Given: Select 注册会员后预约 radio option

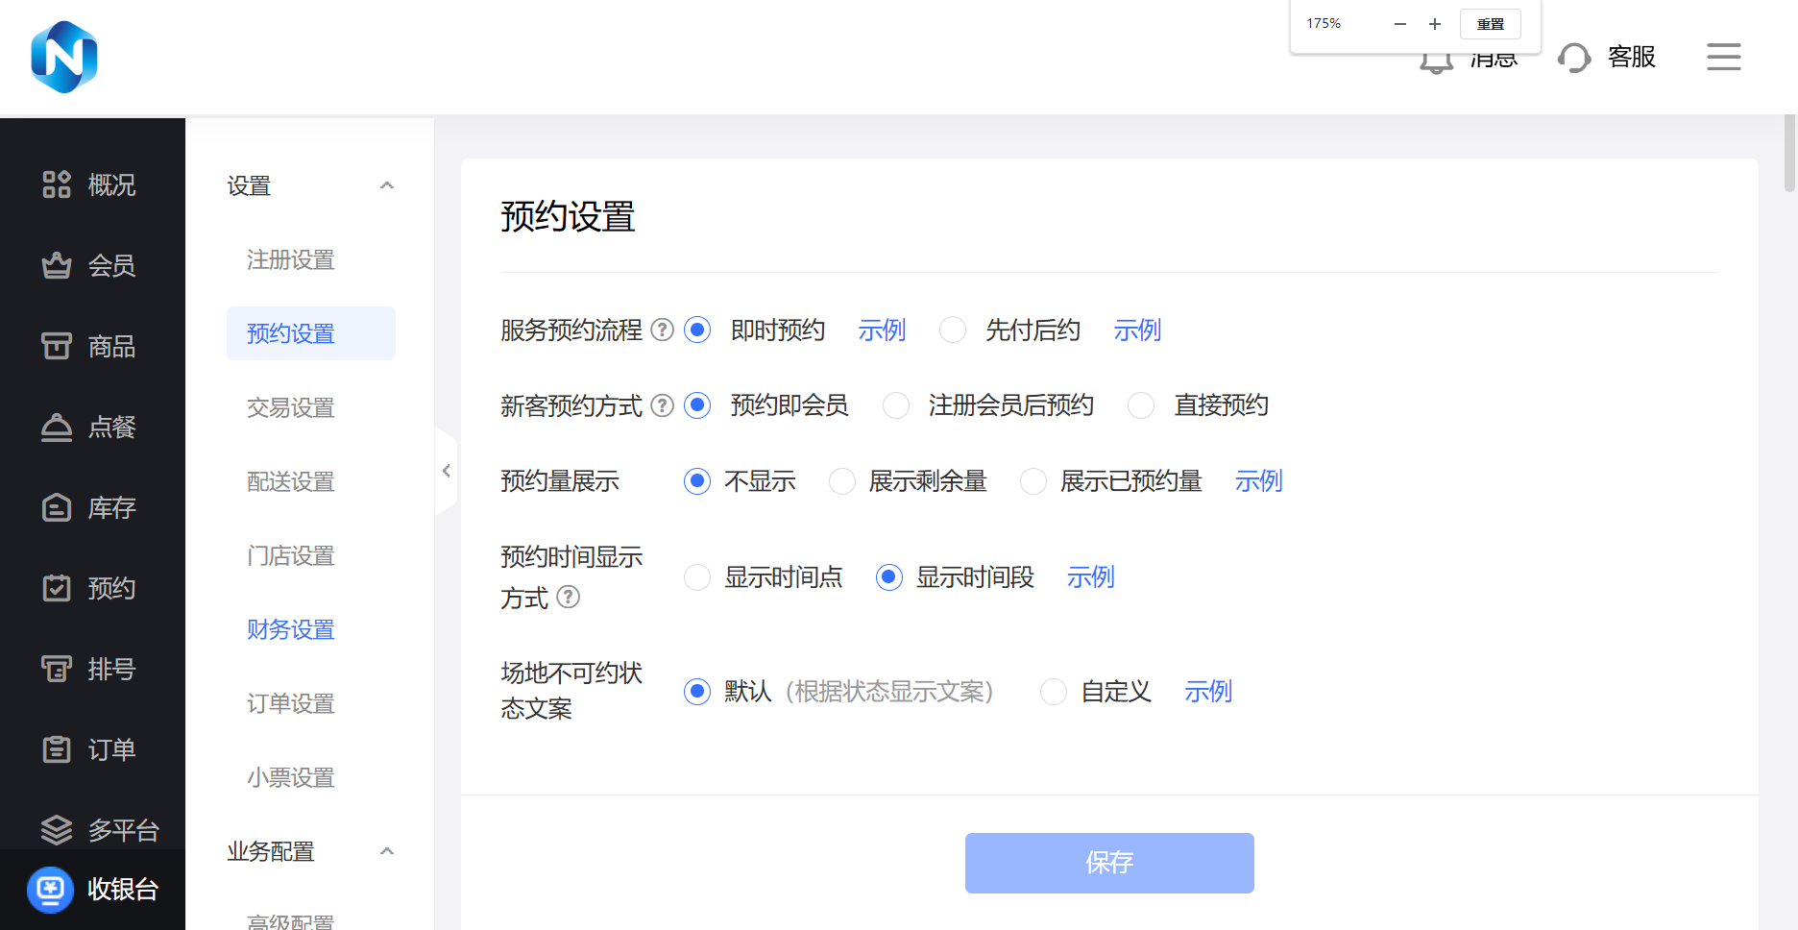Looking at the screenshot, I should tap(896, 405).
